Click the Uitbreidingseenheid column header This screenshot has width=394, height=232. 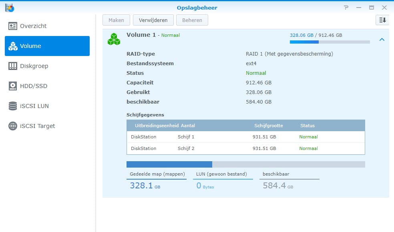[x=157, y=126]
